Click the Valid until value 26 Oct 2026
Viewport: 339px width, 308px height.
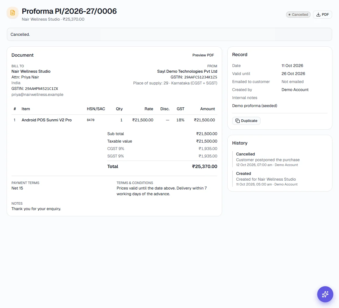tap(293, 74)
